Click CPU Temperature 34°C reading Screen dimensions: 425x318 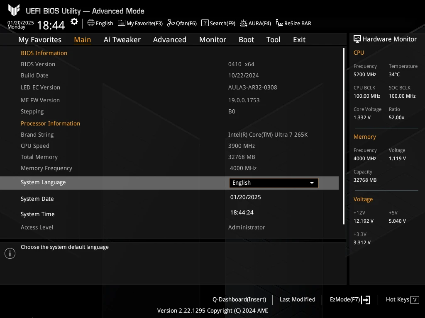tap(394, 75)
